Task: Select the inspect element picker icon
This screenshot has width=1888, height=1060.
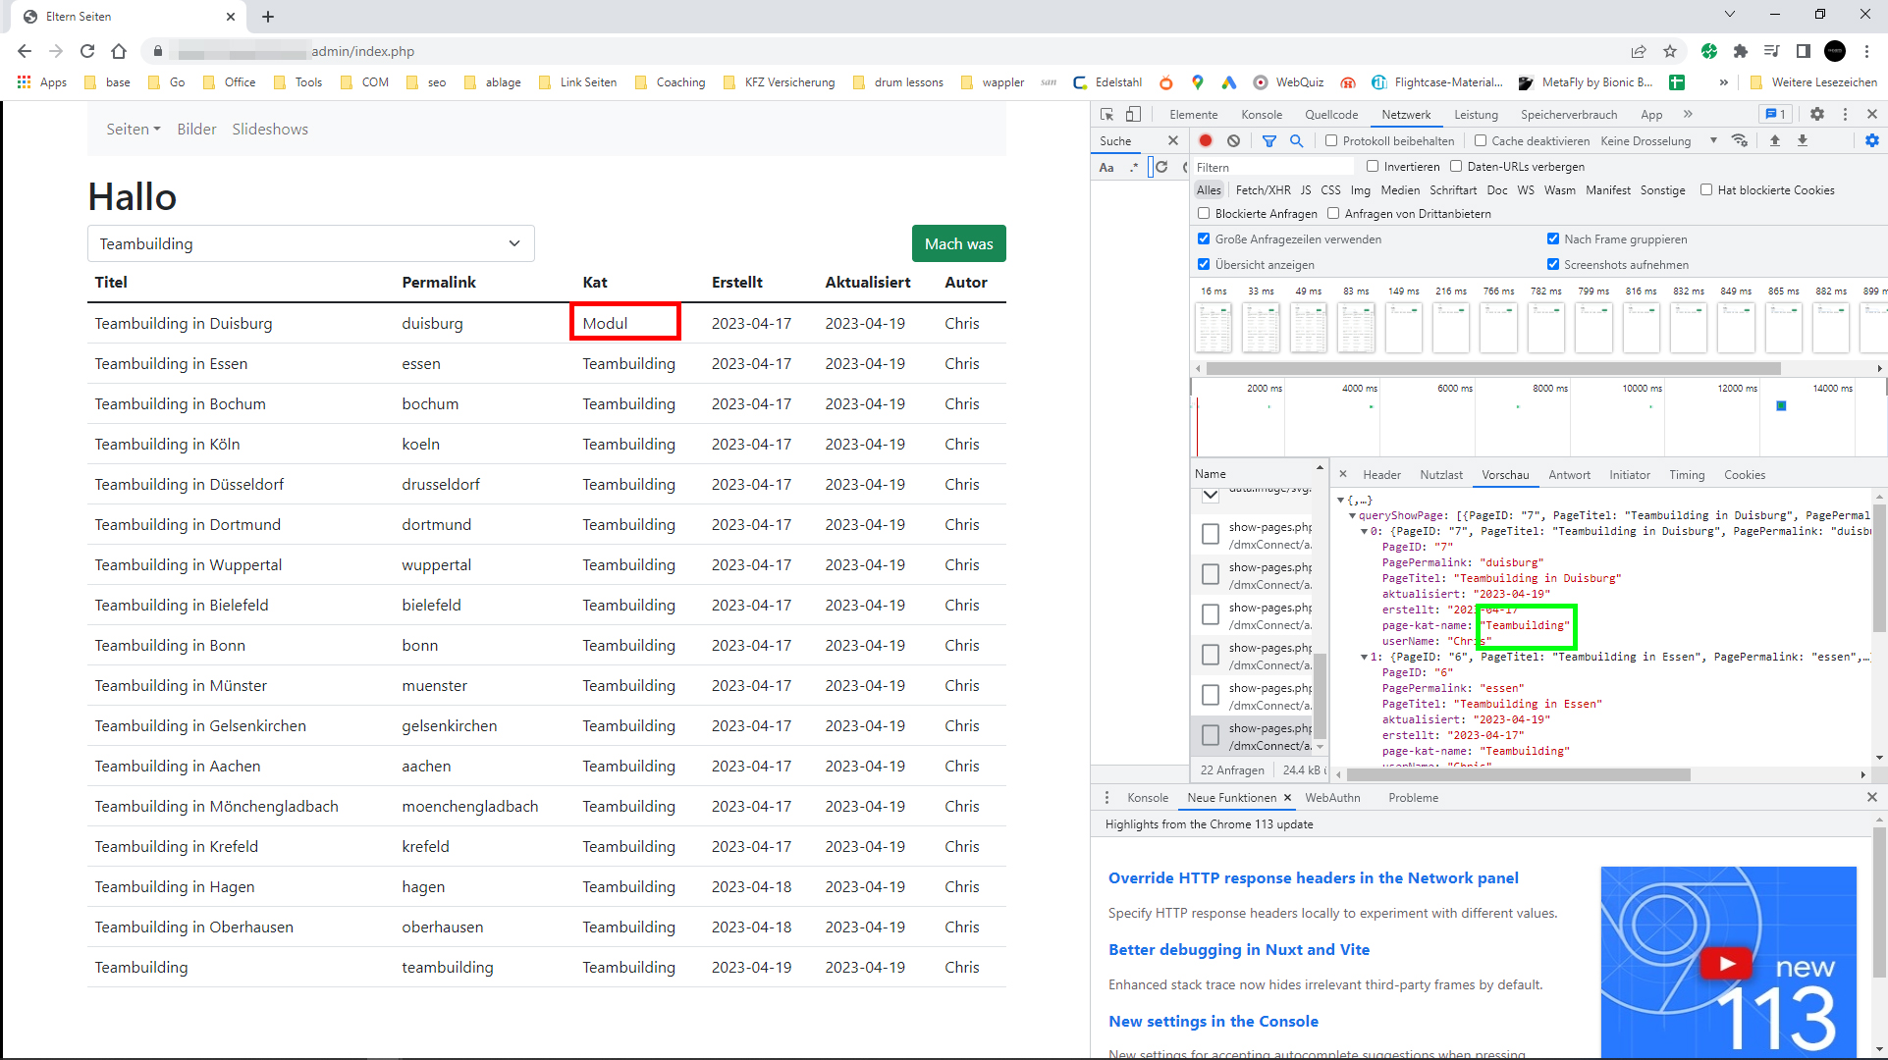Action: [x=1106, y=114]
